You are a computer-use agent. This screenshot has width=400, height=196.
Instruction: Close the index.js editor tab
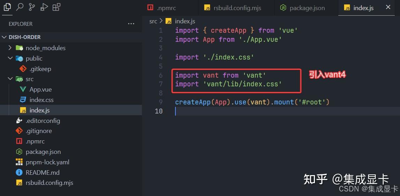tap(388, 7)
